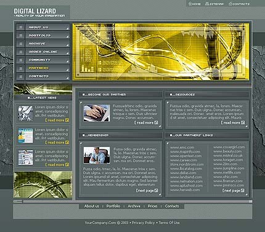Open www.covergirl.com partner link

[x=229, y=147]
